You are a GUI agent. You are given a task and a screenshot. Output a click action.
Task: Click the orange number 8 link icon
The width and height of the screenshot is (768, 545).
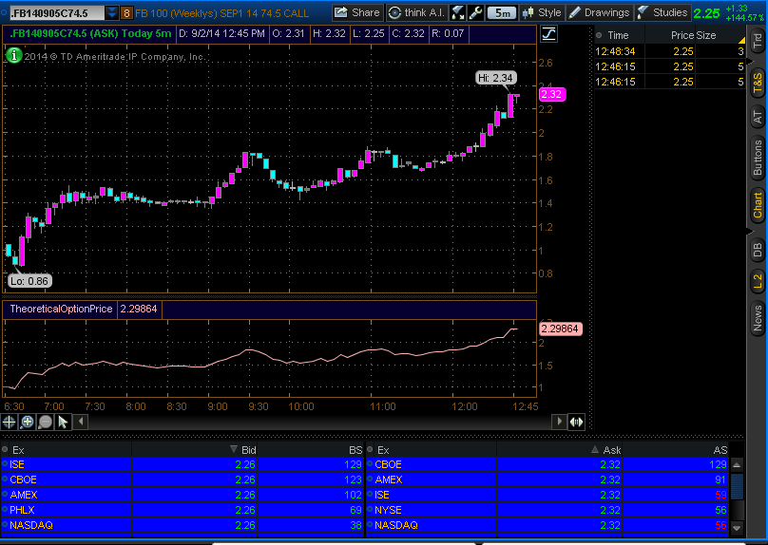[x=126, y=13]
